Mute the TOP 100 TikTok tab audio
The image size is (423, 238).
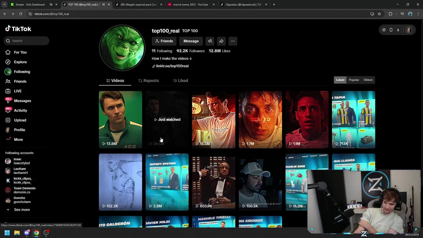point(103,5)
